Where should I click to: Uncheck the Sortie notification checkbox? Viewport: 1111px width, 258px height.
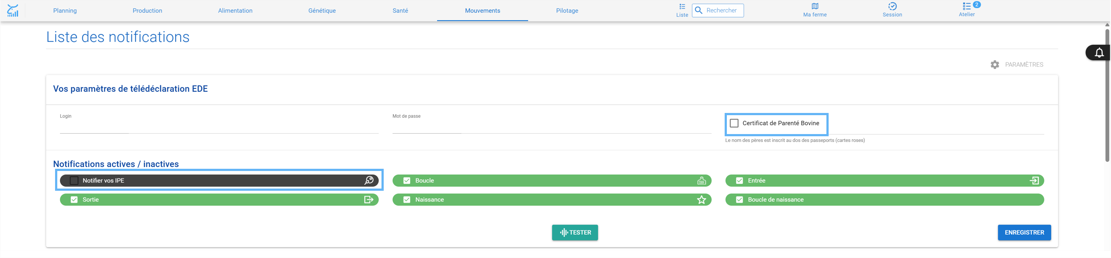point(74,200)
